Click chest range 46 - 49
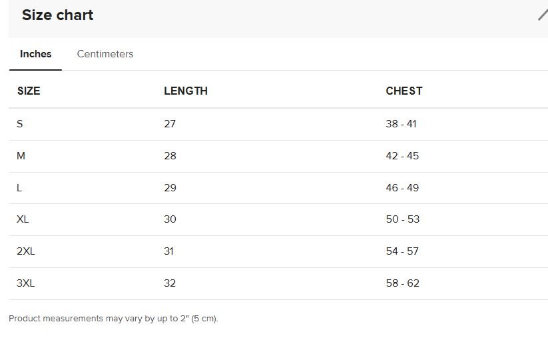Viewport: 548px width, 338px height. click(402, 188)
